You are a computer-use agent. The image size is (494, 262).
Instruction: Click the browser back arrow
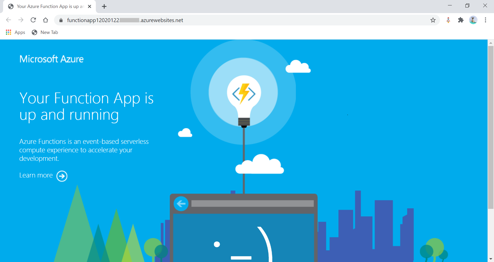[8, 20]
